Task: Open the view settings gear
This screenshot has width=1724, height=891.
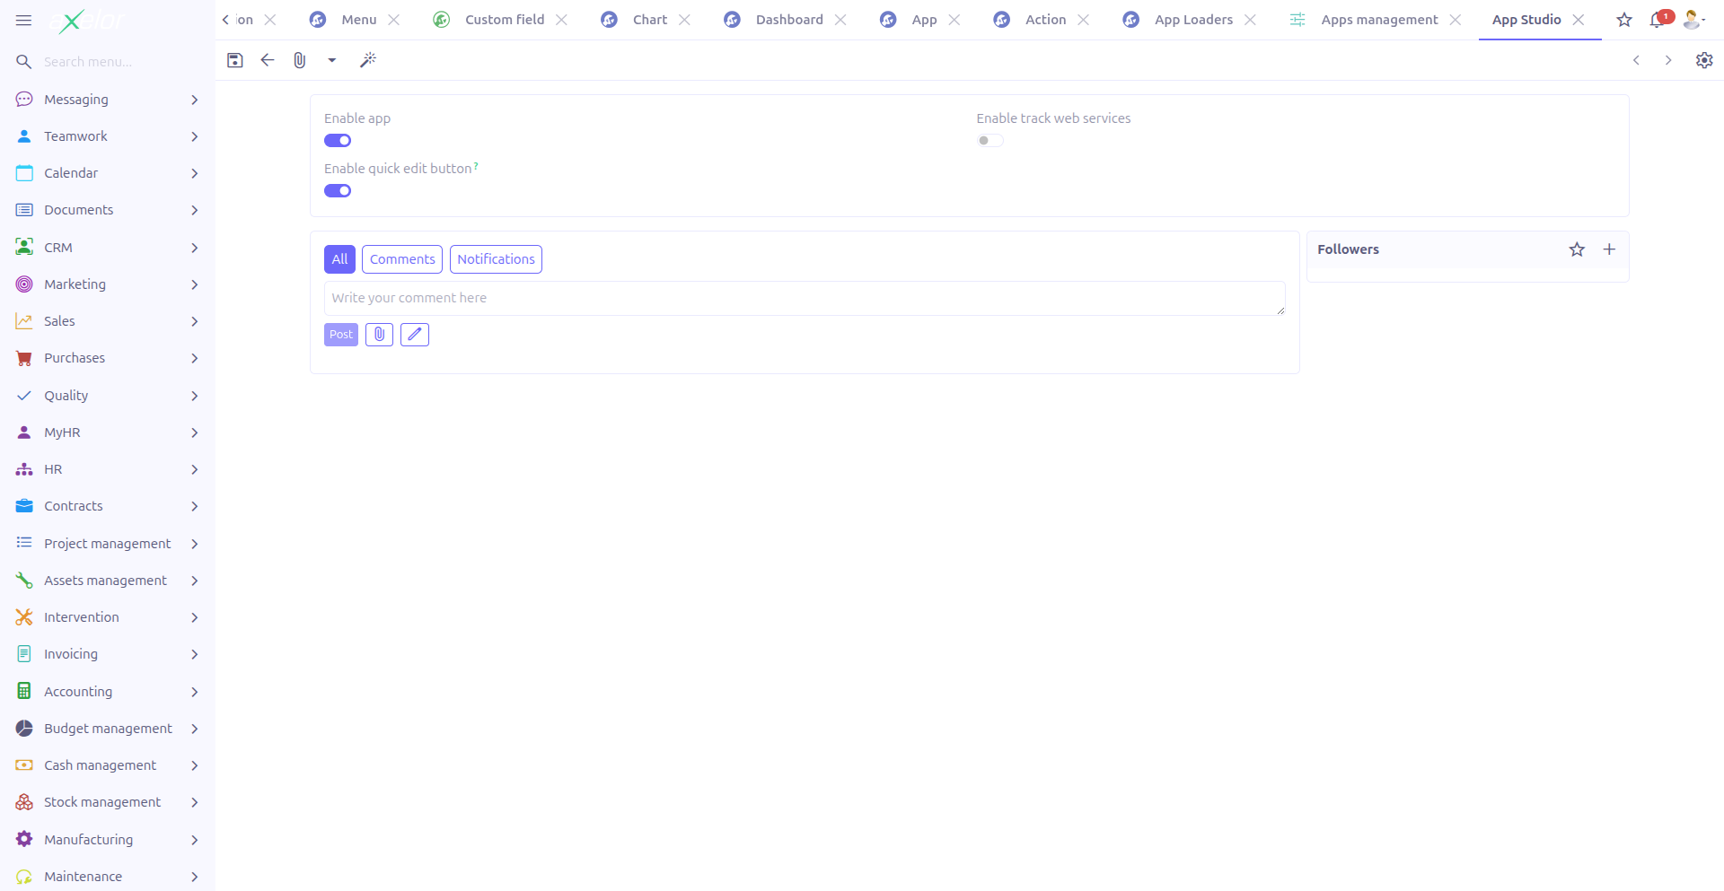Action: 1704,60
